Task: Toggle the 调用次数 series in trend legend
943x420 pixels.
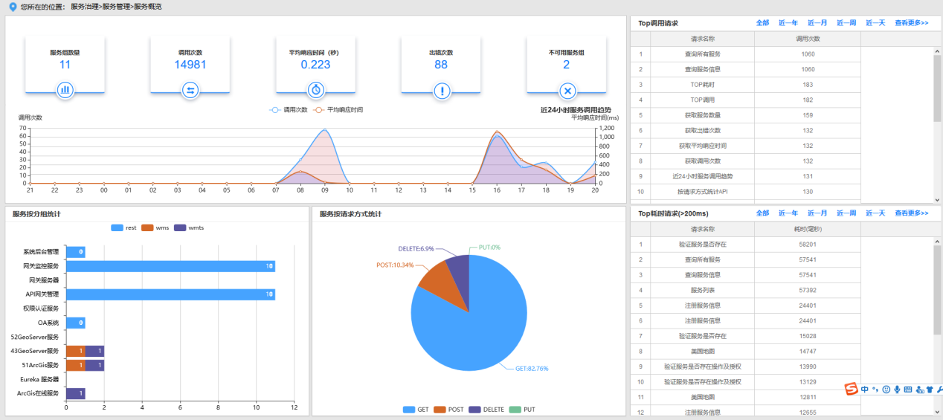Action: (x=288, y=109)
